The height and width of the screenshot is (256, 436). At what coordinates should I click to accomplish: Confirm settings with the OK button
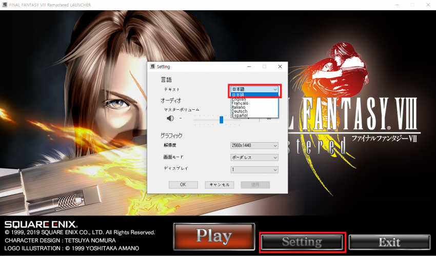[x=183, y=185]
